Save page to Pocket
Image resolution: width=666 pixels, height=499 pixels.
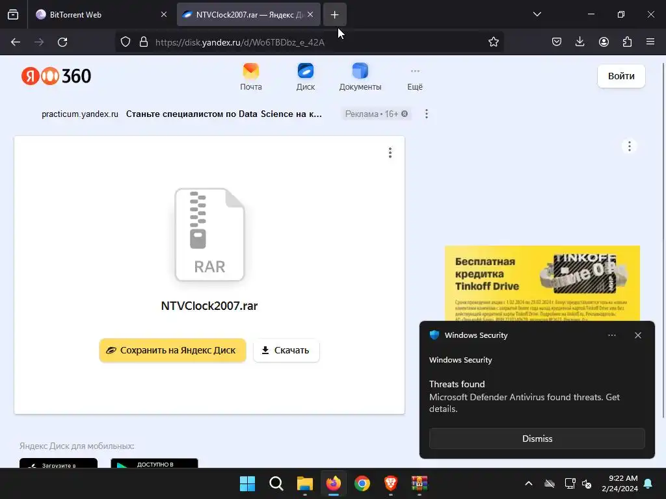click(557, 42)
